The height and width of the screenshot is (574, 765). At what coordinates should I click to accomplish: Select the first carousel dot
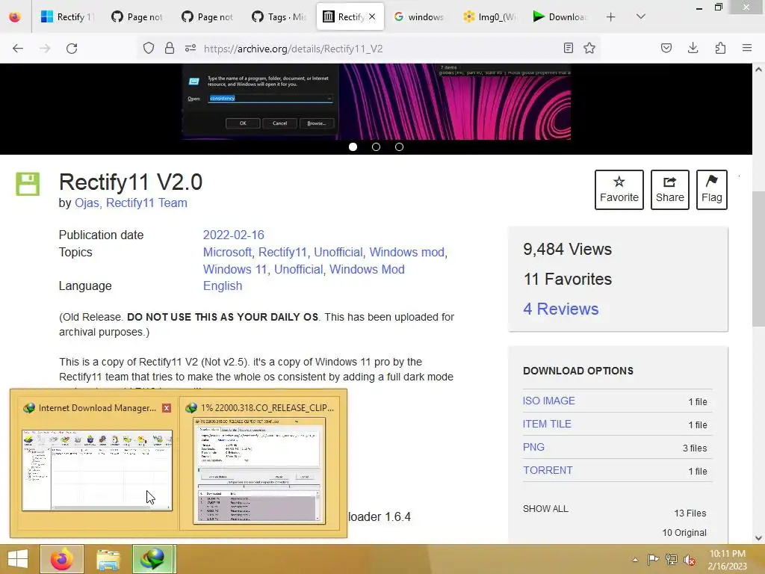353,147
